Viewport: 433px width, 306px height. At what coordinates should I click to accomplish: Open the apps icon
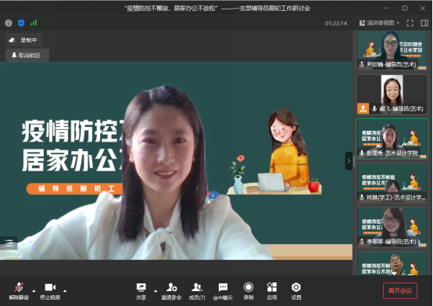272,287
